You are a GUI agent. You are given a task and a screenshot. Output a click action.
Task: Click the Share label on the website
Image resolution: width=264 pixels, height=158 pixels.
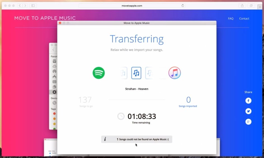coord(248,92)
